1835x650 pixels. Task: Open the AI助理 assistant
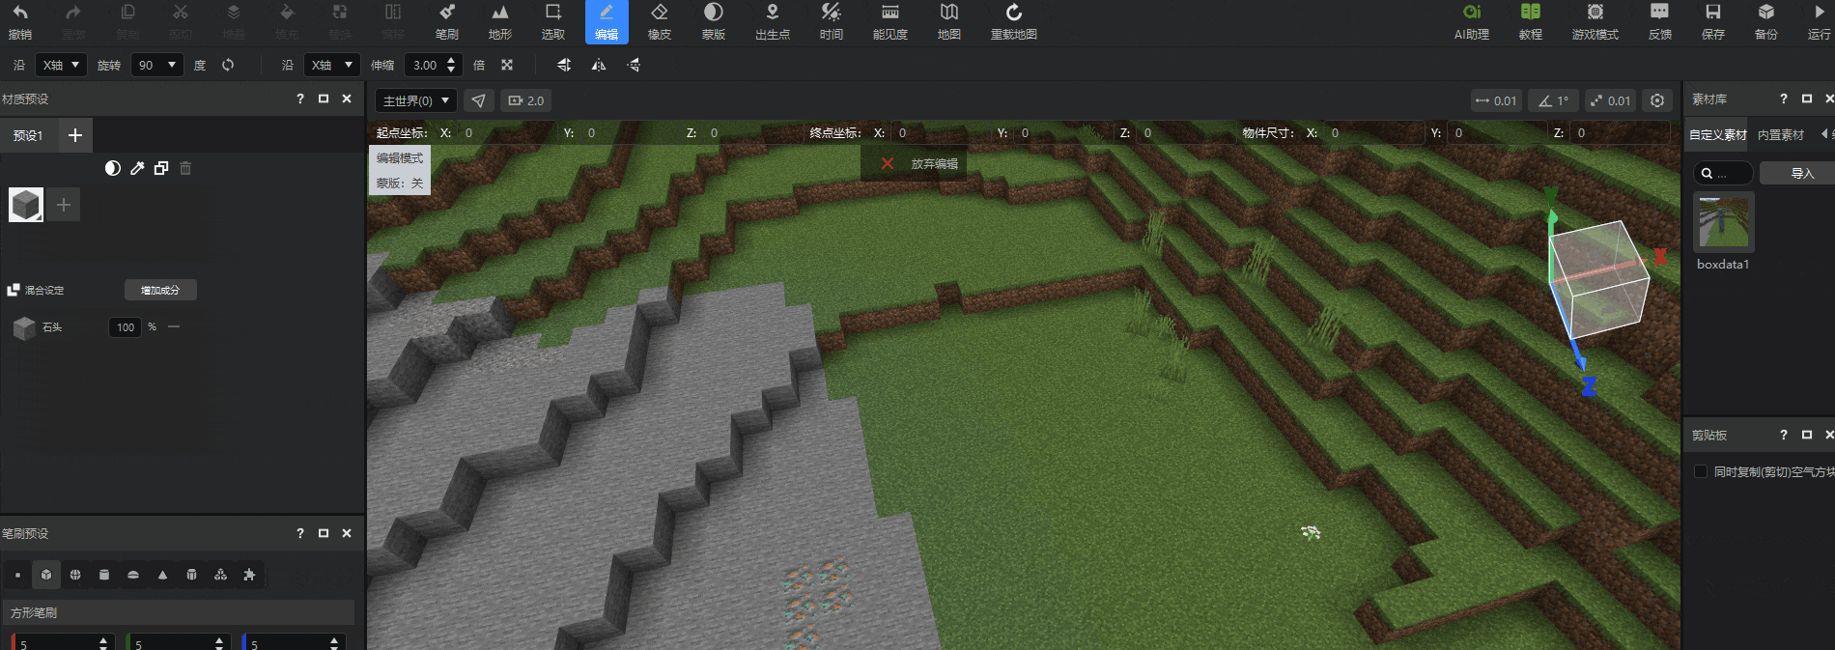coord(1472,21)
